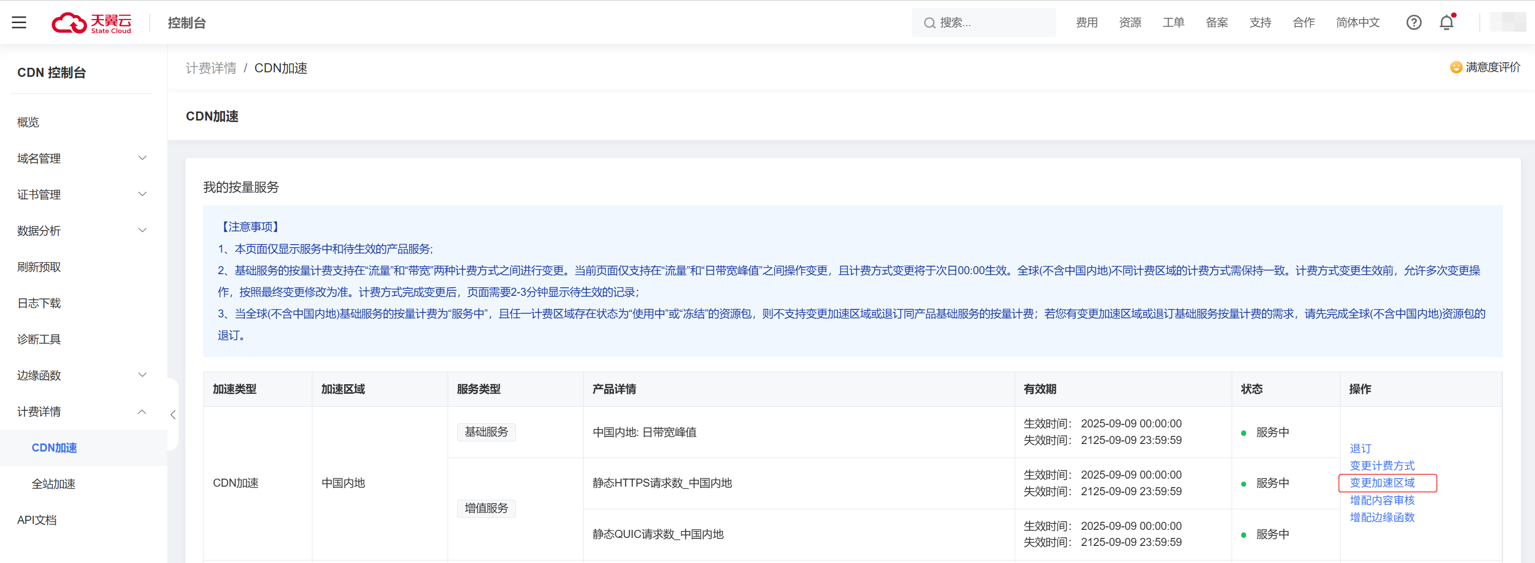This screenshot has width=1535, height=563.
Task: Open the 简体中文 language selector
Action: 1357,23
